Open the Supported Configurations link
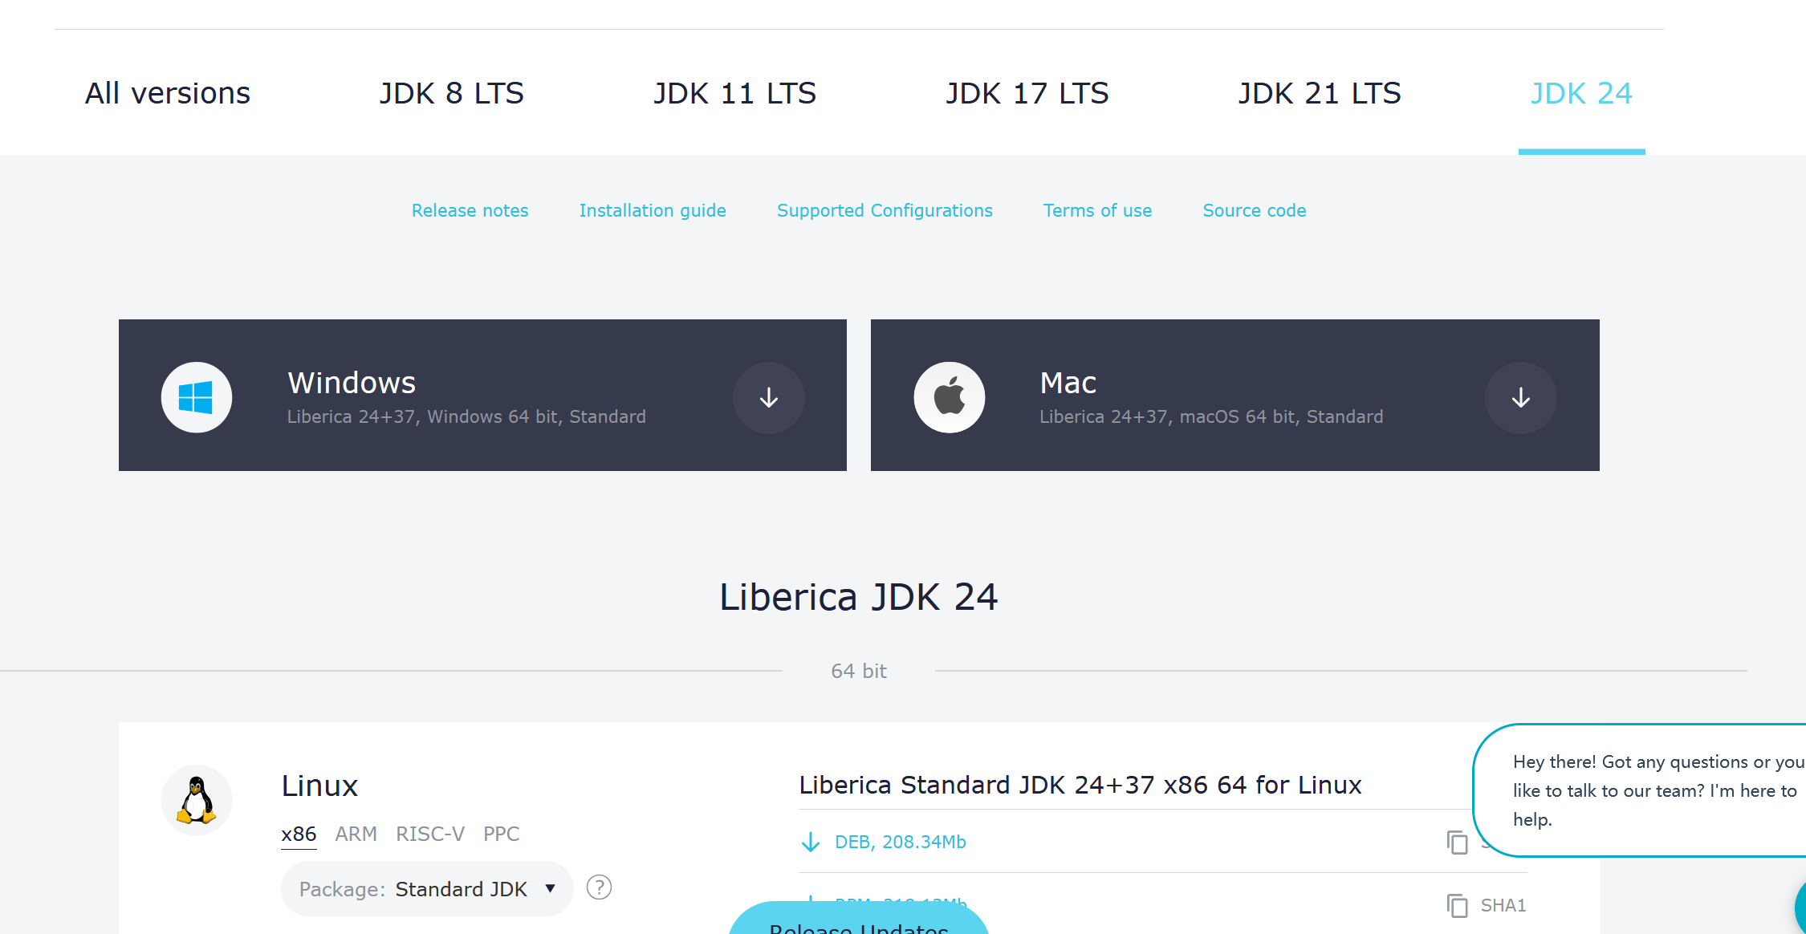The width and height of the screenshot is (1806, 934). (x=885, y=210)
